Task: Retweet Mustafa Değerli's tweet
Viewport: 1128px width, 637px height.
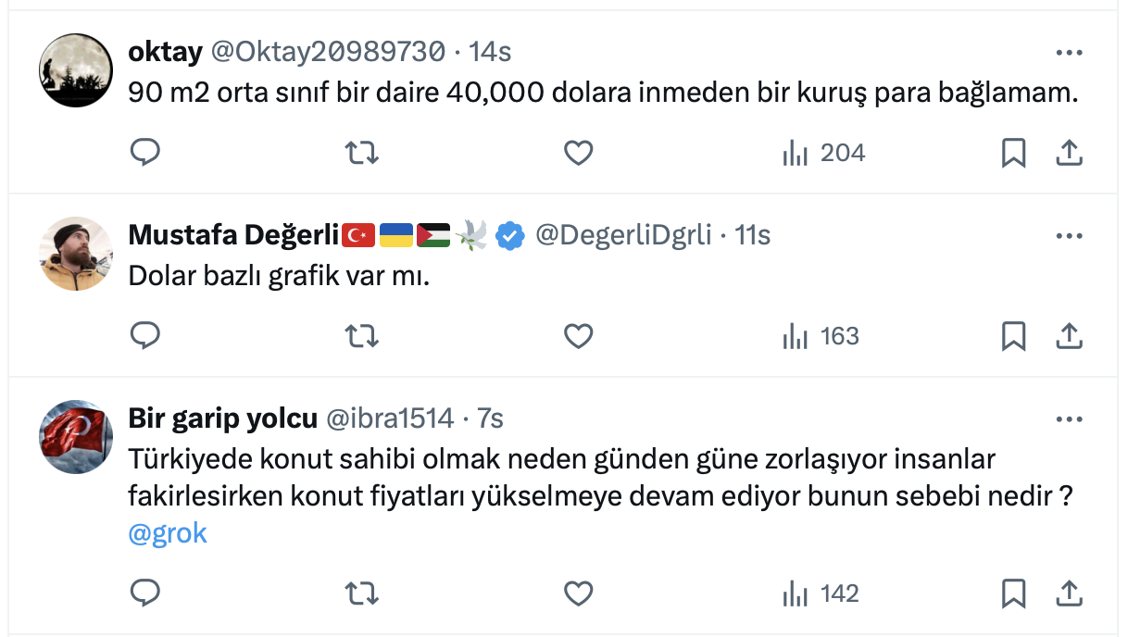Action: point(361,335)
